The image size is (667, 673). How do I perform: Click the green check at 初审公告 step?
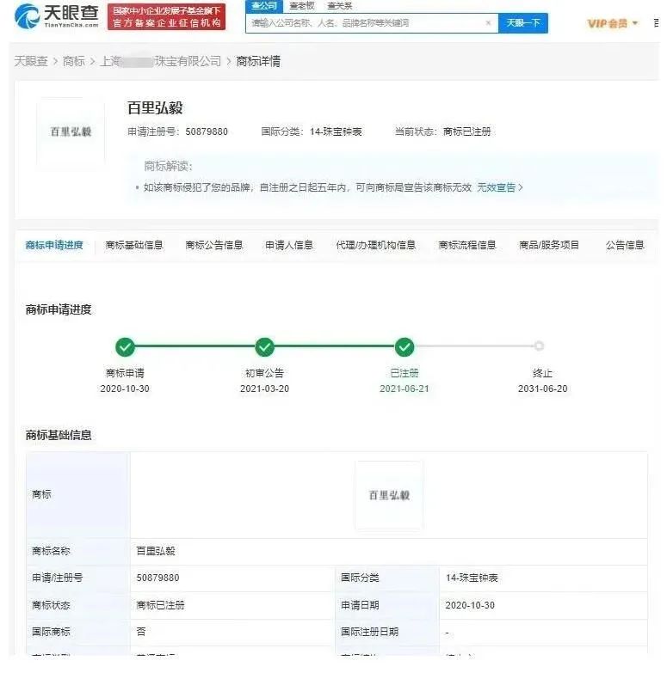click(265, 346)
